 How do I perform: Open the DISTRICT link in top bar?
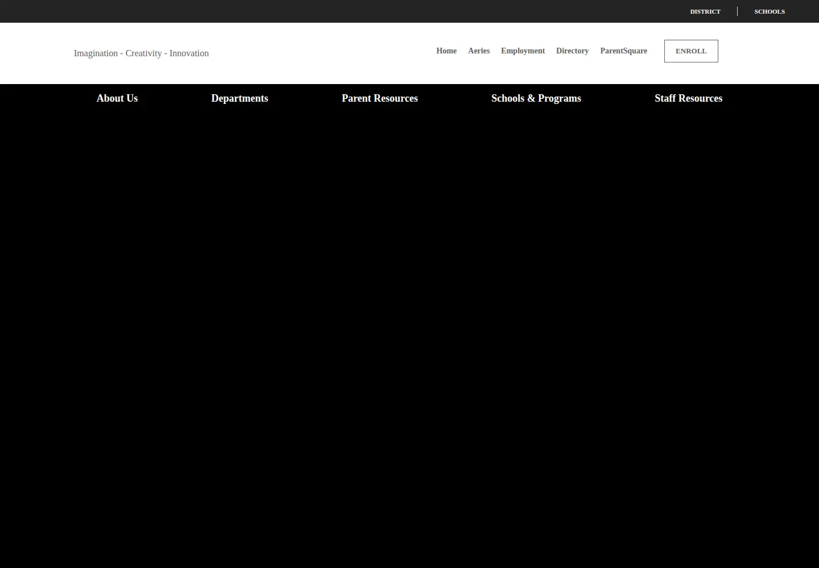click(x=705, y=11)
